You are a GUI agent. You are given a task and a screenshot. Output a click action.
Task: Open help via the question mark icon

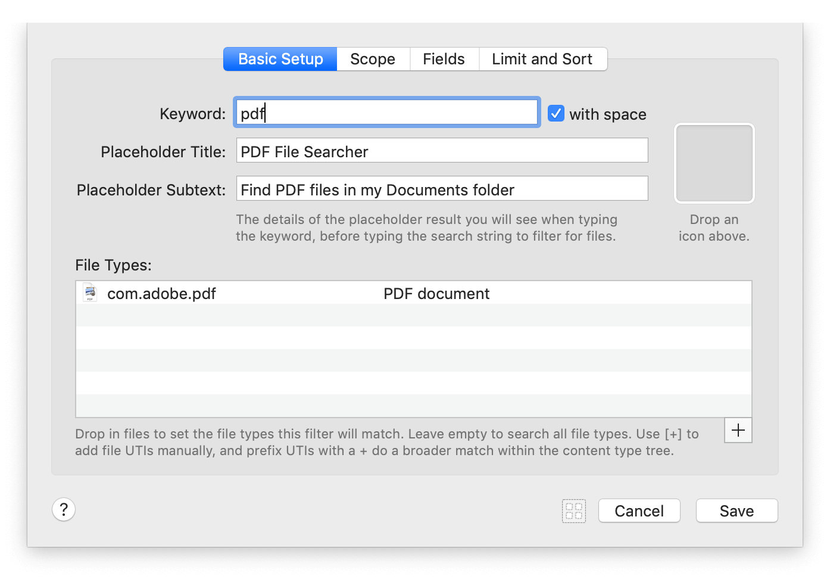point(64,509)
